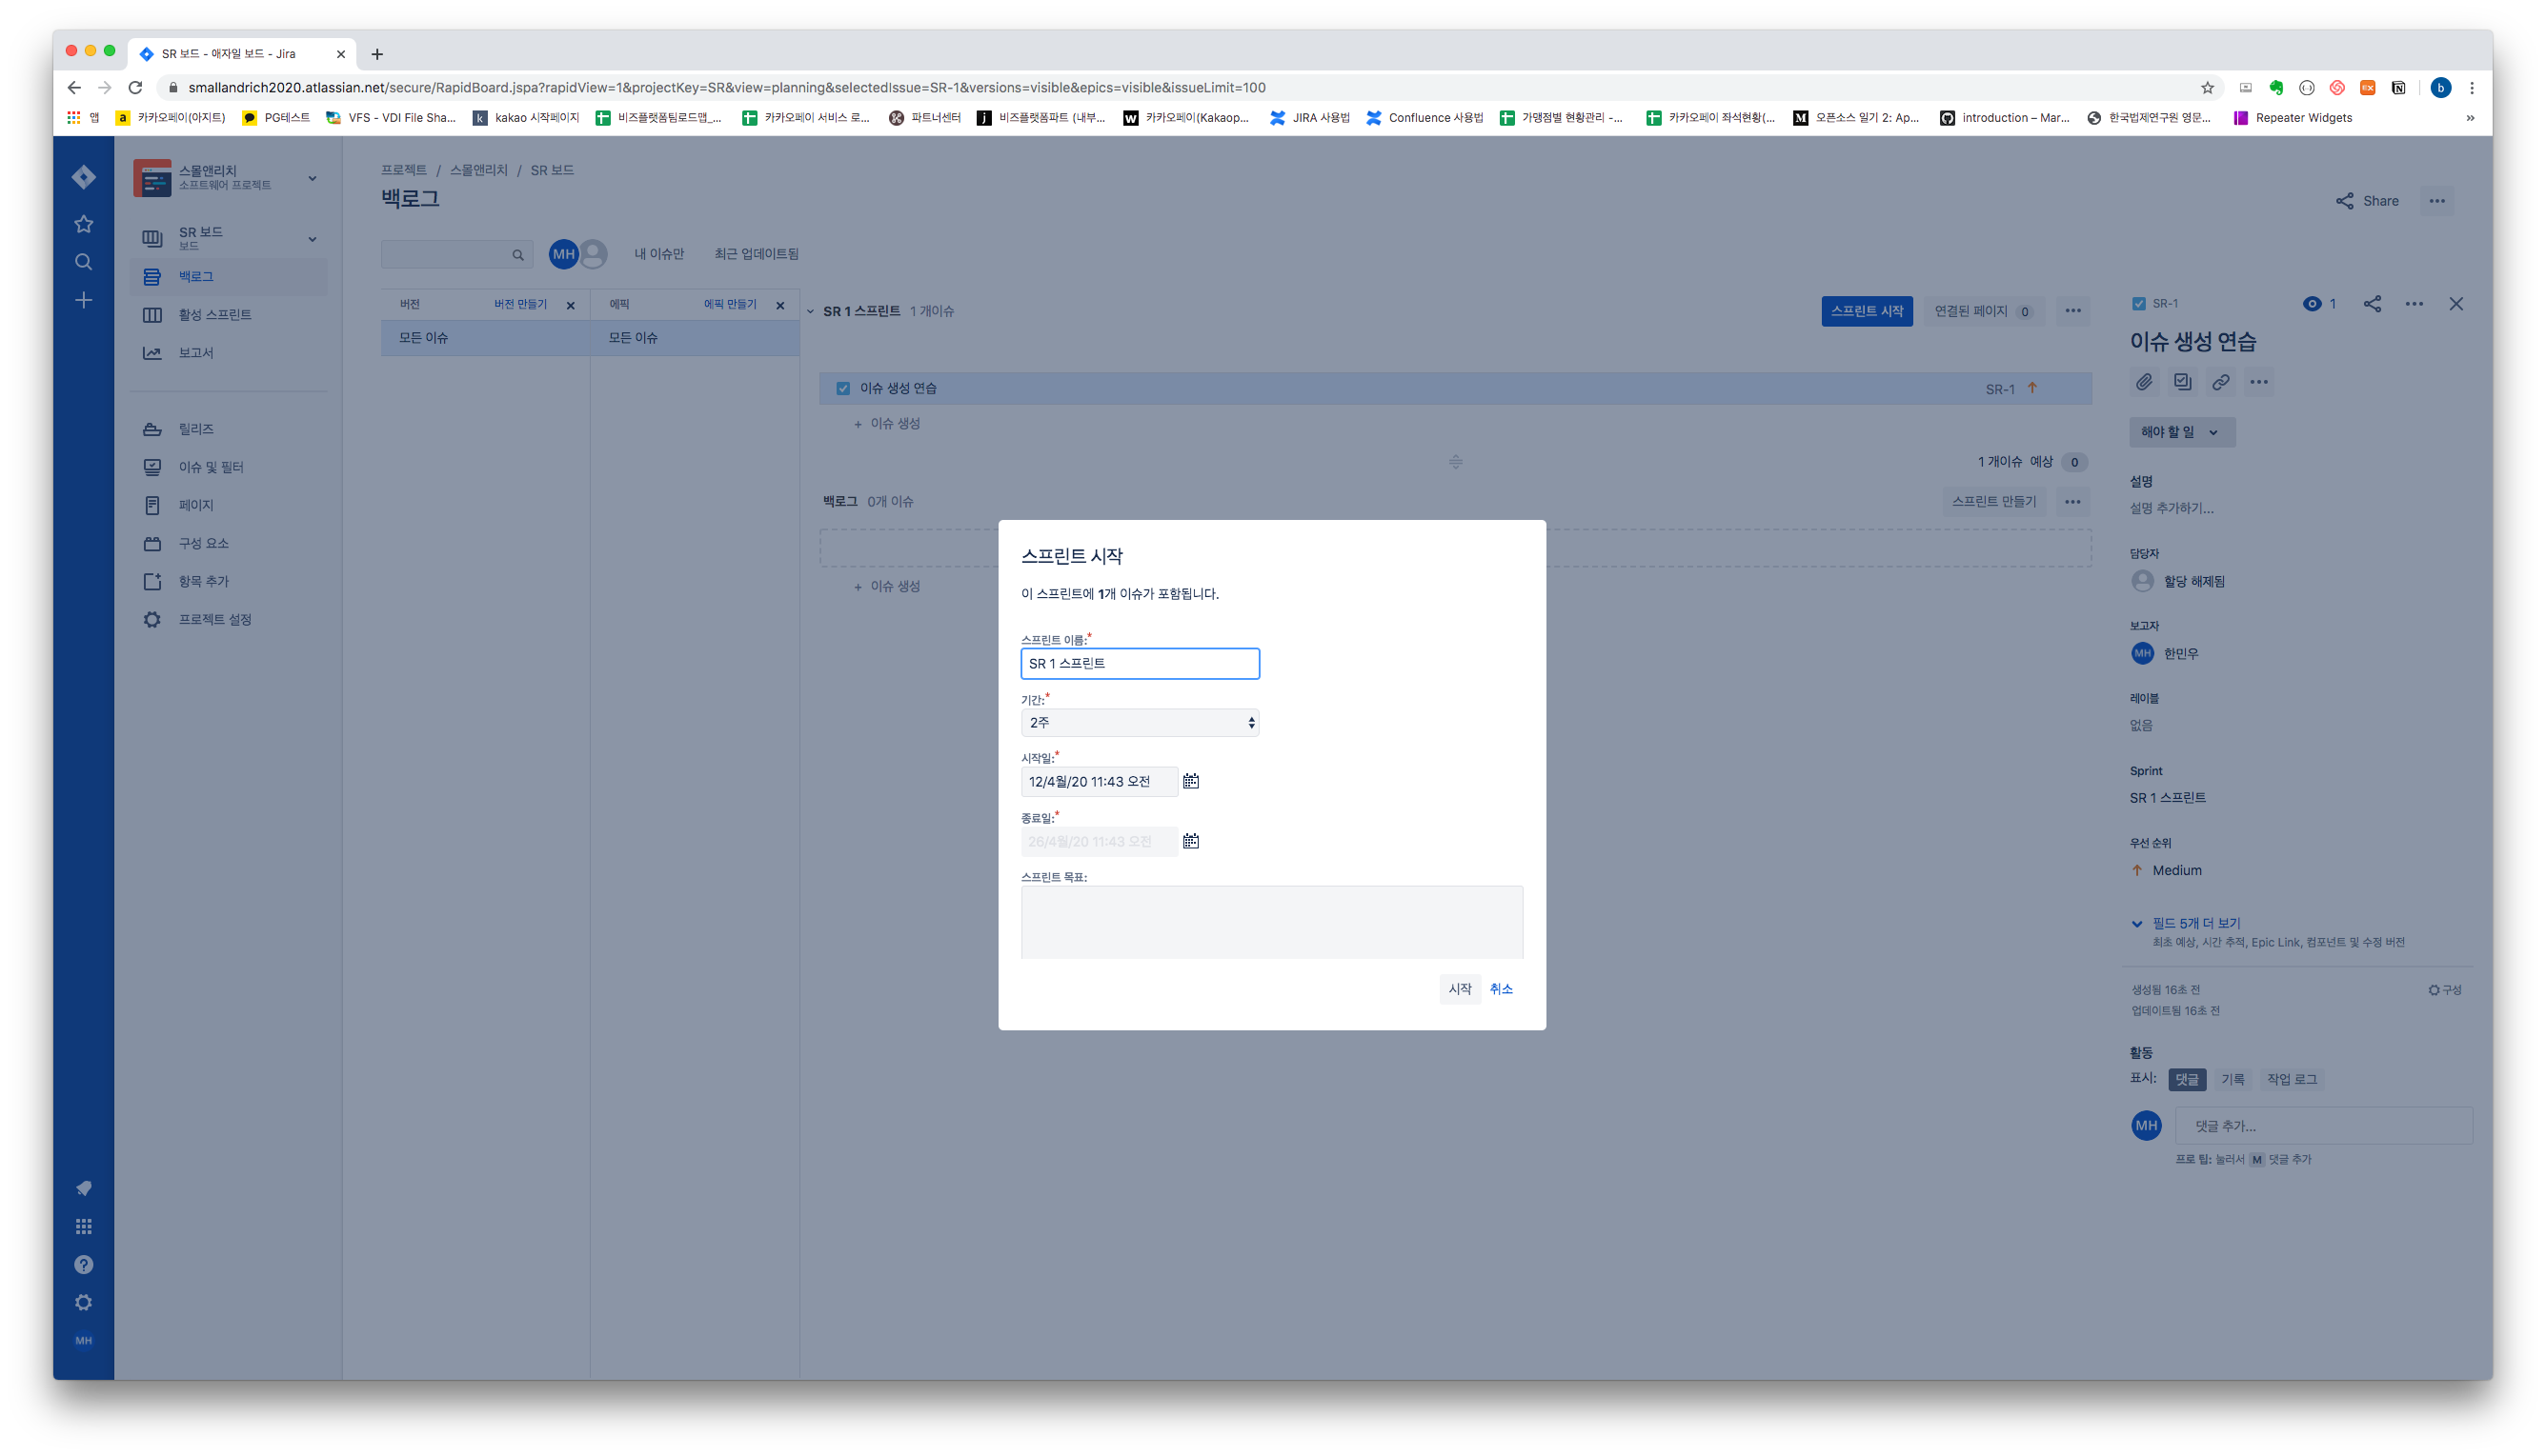Click checkbox icon beside 이슈 생성 연습 issue

tap(843, 388)
